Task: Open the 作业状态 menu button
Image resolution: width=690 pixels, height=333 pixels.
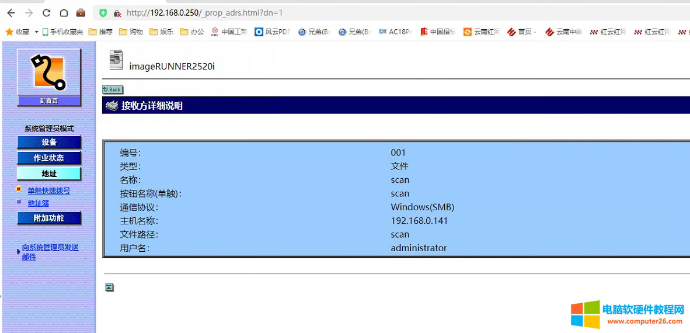Action: point(49,158)
